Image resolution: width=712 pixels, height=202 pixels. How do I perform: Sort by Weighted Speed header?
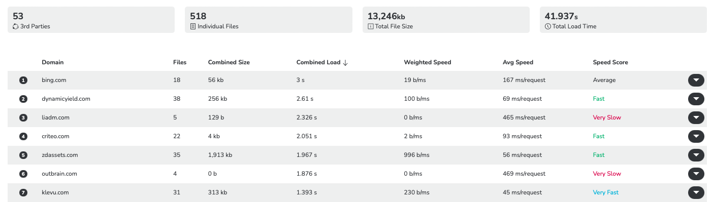(x=428, y=62)
